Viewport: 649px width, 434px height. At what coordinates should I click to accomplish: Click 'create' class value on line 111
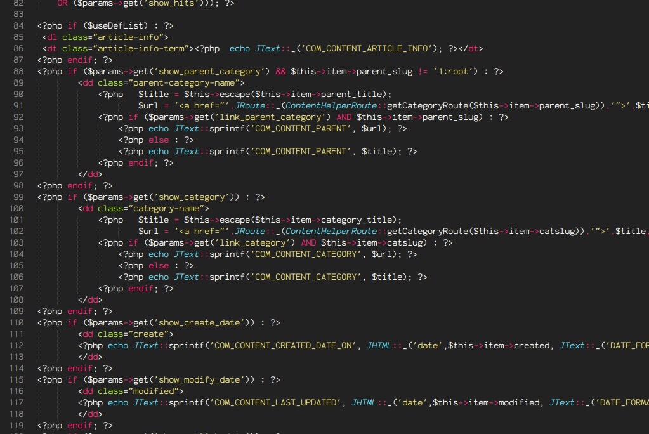click(148, 334)
